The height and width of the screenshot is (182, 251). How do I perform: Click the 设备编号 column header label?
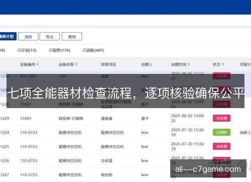click(x=28, y=64)
